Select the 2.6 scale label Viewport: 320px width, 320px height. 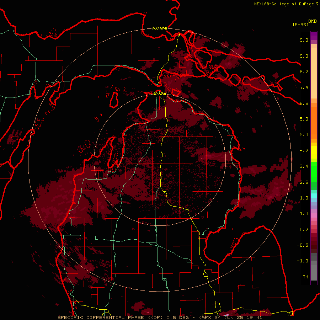coord(304,182)
